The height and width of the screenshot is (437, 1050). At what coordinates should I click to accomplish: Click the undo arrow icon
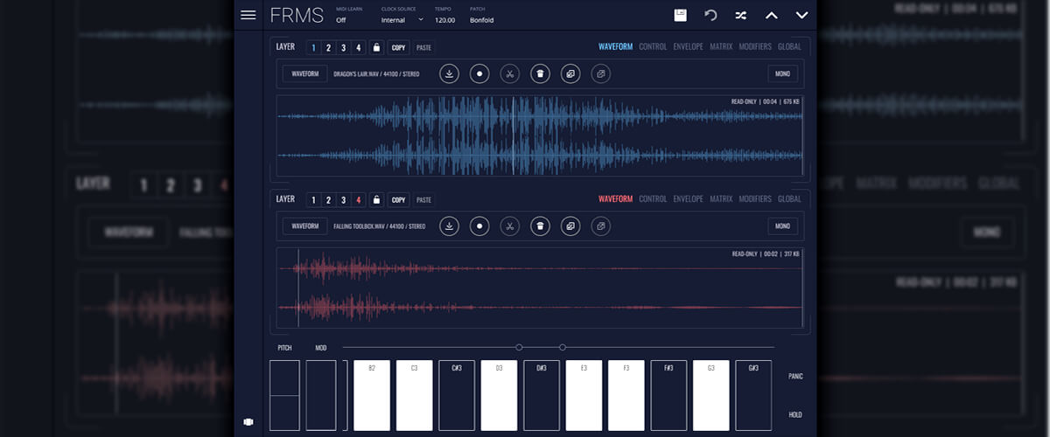710,15
